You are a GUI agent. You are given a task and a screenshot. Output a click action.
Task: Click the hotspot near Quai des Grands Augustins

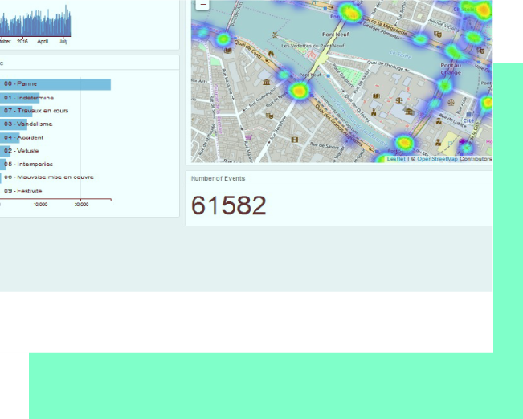pos(404,143)
